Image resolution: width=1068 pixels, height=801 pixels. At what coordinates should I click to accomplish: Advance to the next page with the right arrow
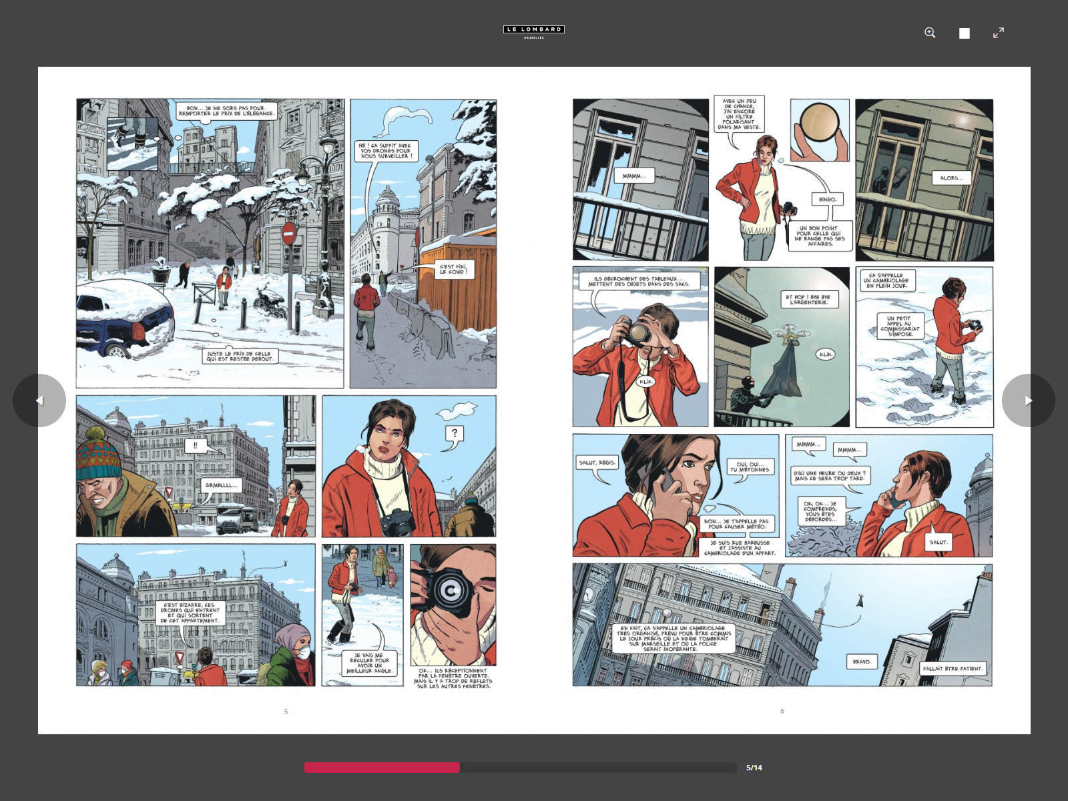[x=1029, y=400]
